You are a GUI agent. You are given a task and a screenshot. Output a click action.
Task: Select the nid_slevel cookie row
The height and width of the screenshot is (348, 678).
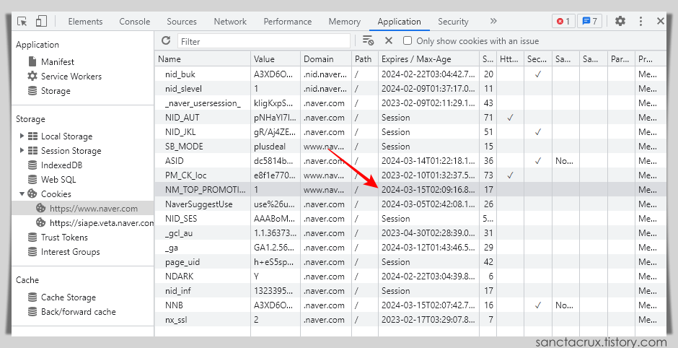click(410, 88)
